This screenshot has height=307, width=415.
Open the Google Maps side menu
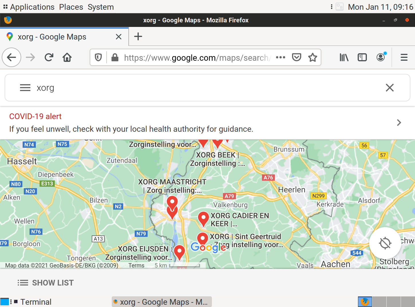tap(25, 88)
